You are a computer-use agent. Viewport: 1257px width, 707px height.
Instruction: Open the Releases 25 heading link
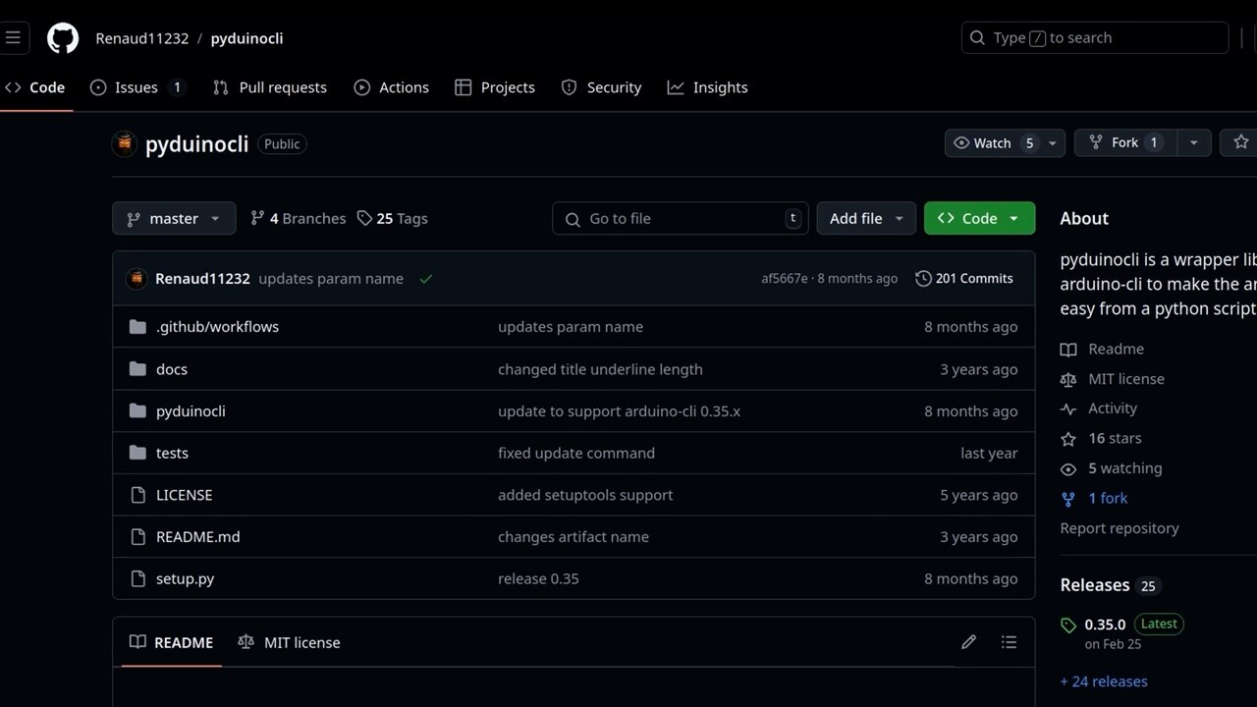click(x=1111, y=585)
